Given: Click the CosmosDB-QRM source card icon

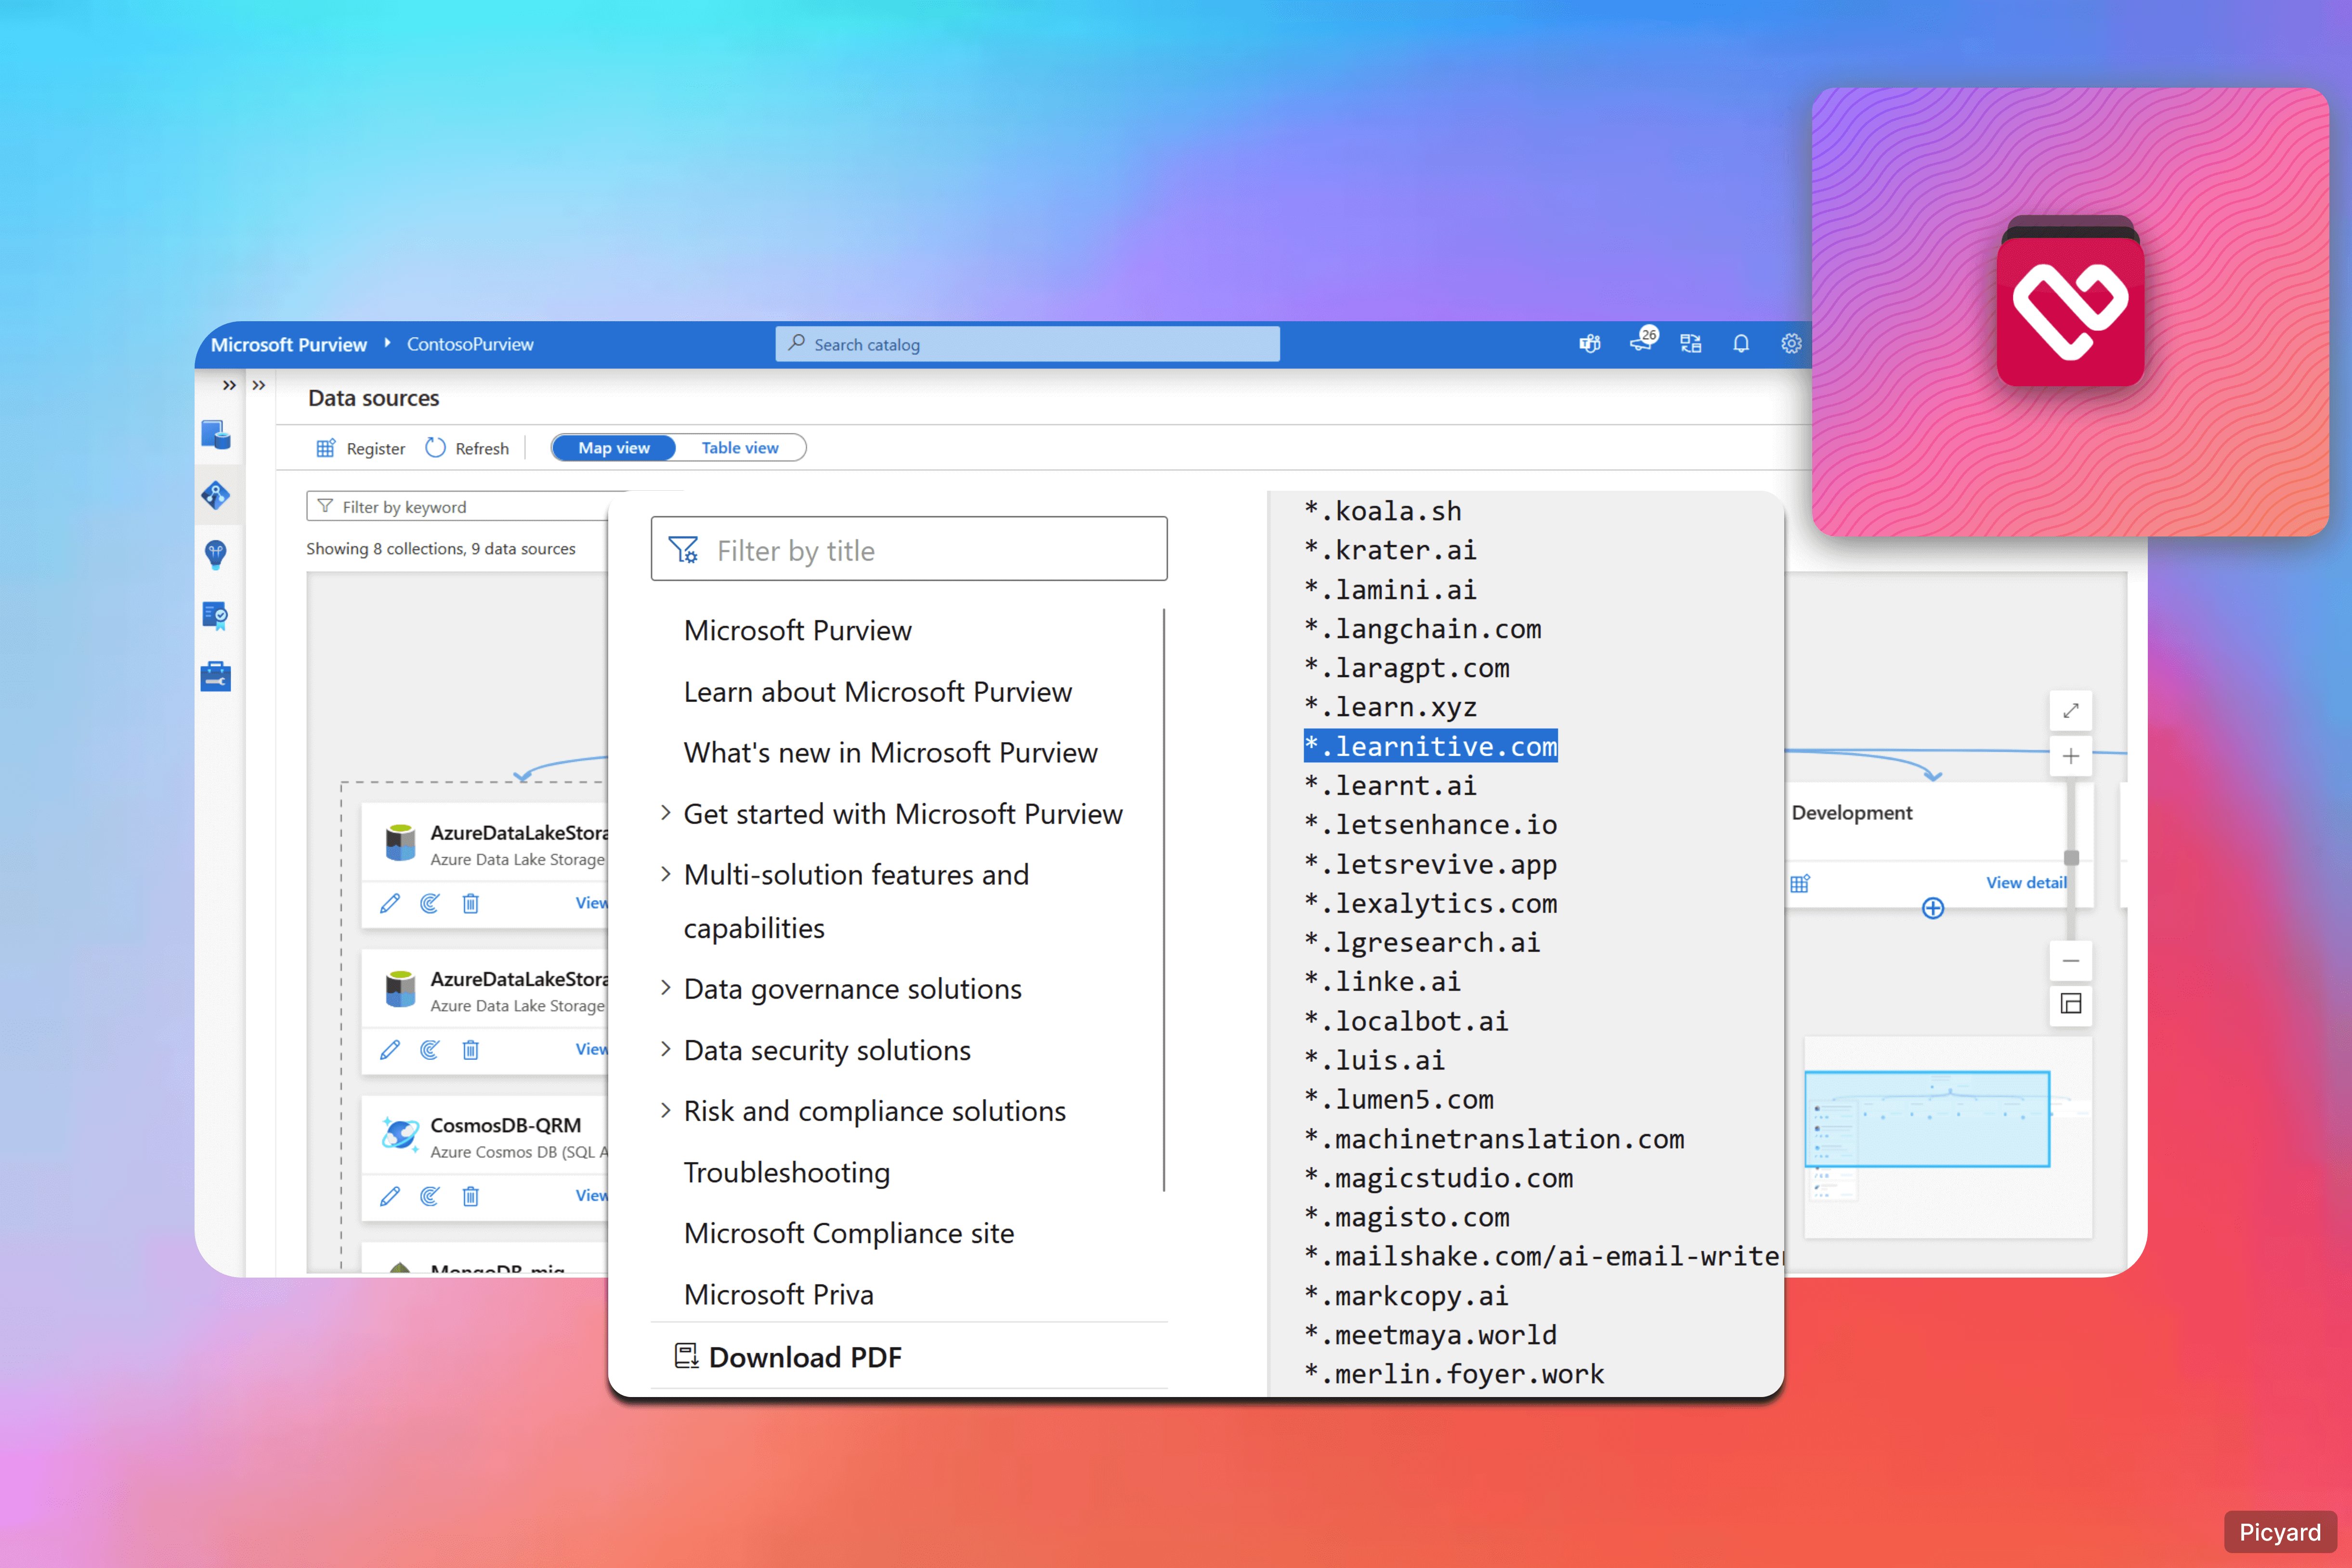Looking at the screenshot, I should click(x=401, y=1136).
